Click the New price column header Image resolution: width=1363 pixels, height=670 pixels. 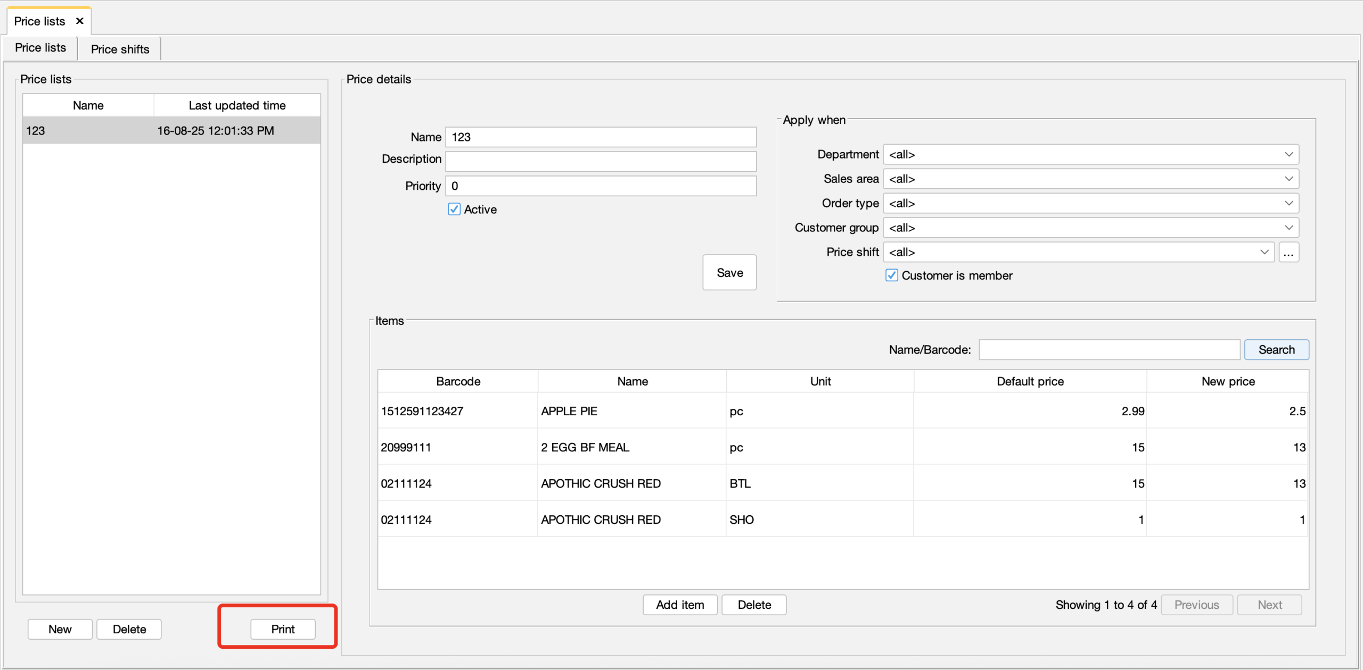1228,382
